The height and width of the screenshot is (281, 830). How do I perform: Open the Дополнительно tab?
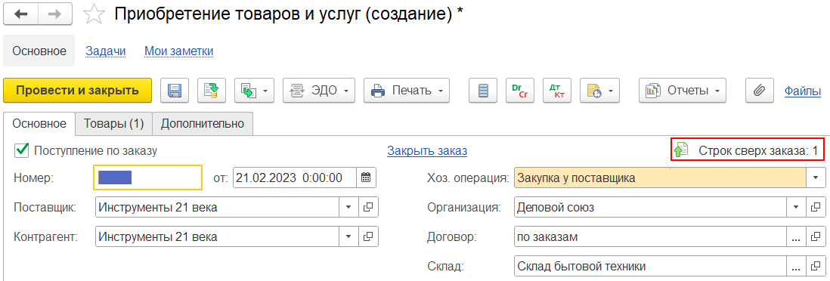[x=203, y=124]
